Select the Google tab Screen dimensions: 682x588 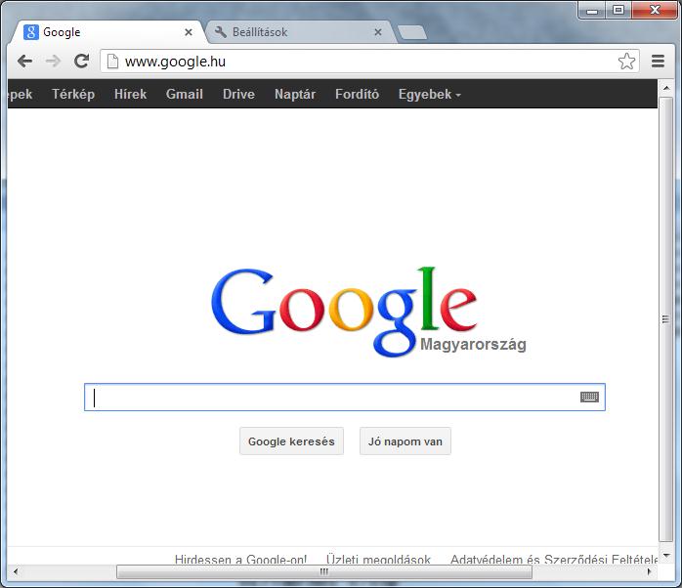[x=107, y=32]
